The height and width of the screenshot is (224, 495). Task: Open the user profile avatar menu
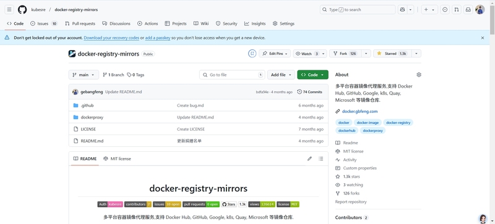click(x=480, y=10)
